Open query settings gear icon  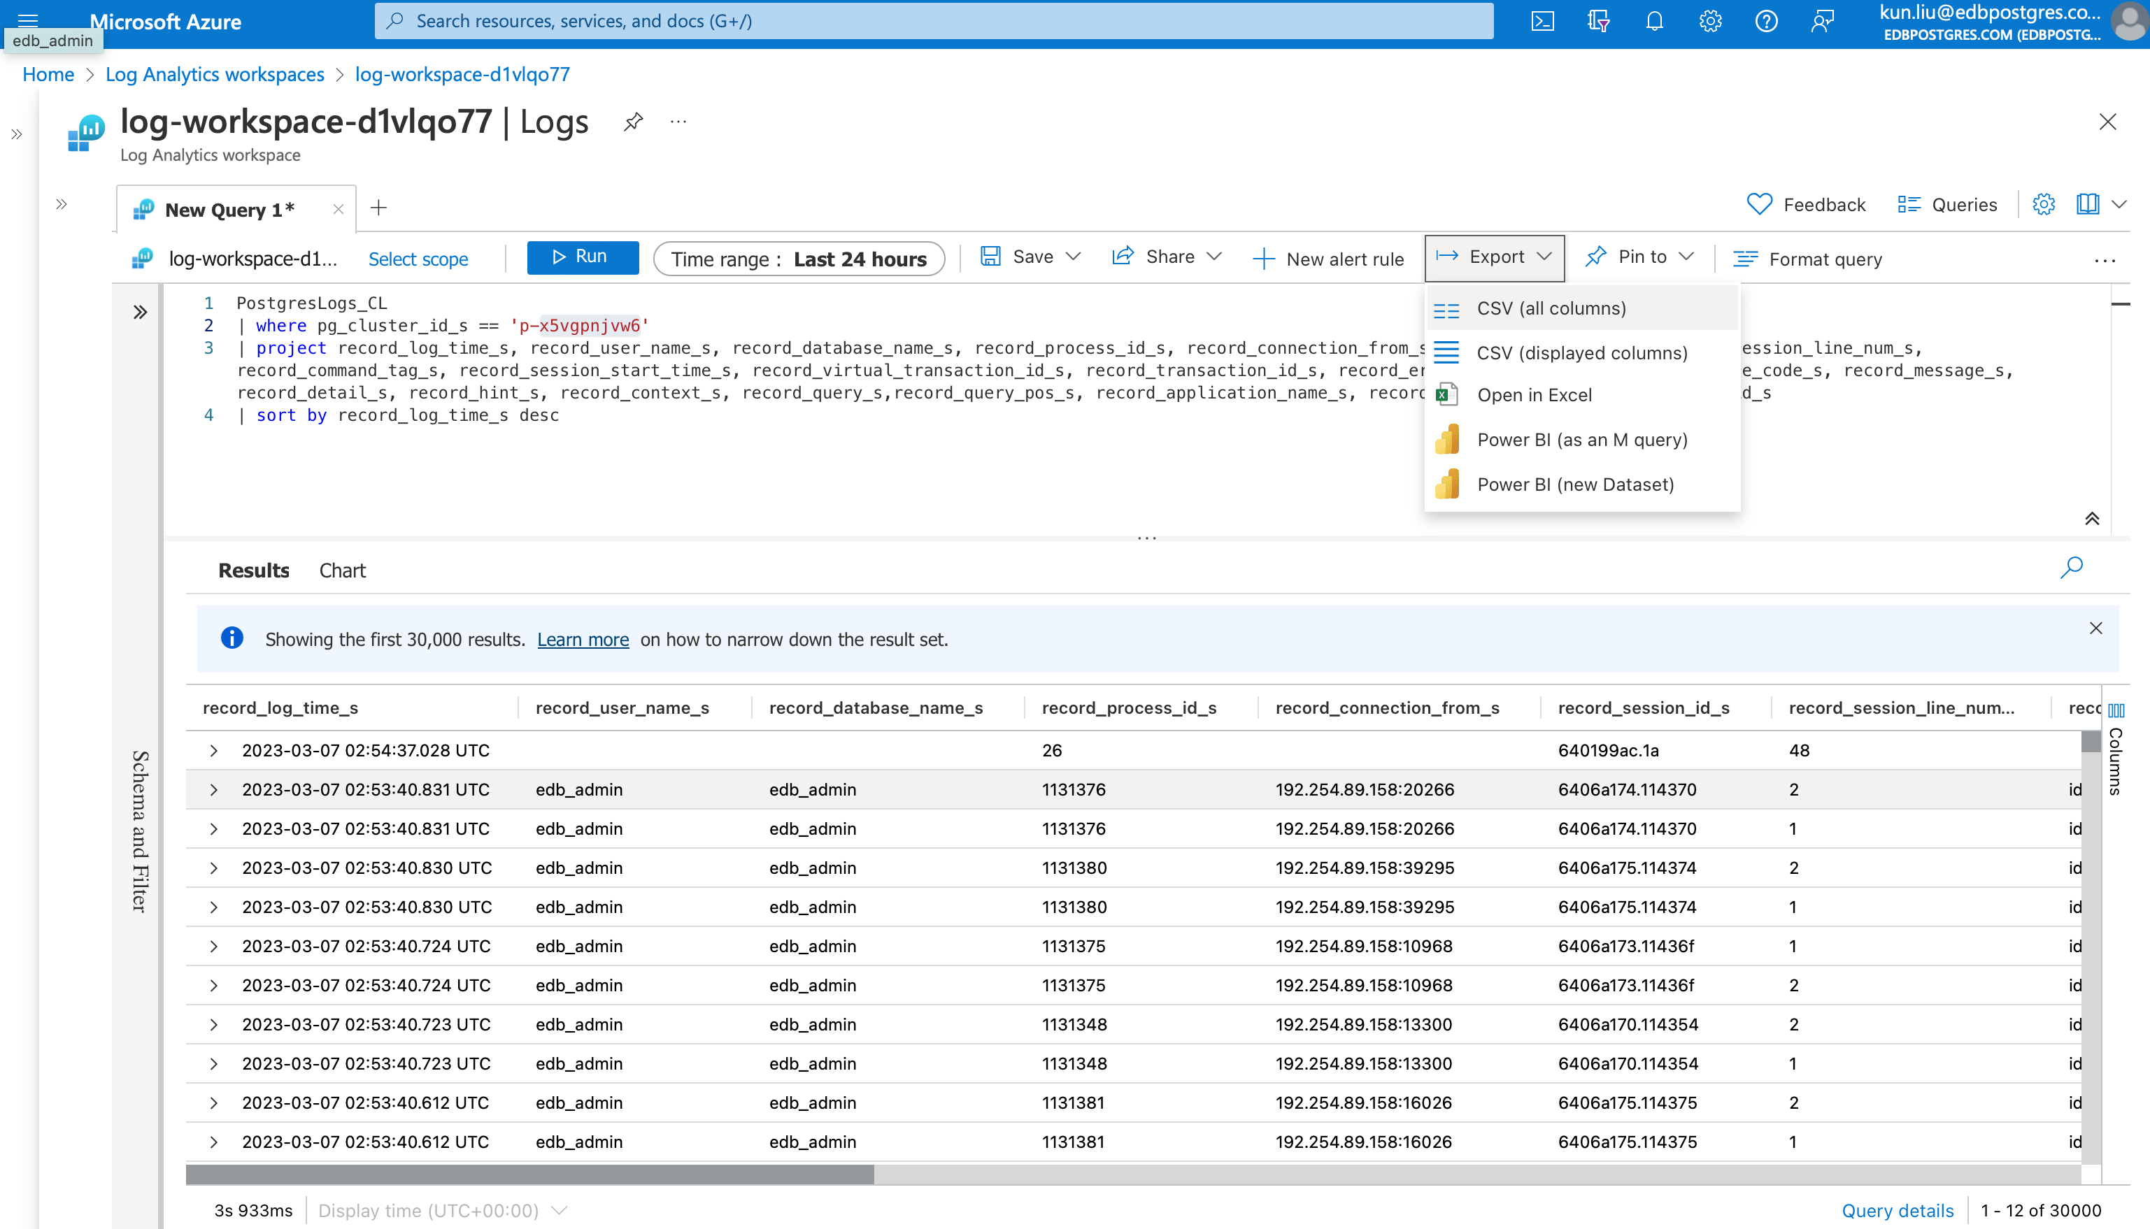(2043, 204)
